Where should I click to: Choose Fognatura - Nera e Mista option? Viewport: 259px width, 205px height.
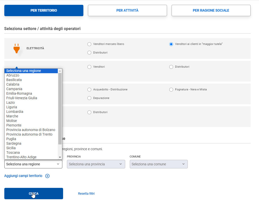pyautogui.click(x=171, y=90)
